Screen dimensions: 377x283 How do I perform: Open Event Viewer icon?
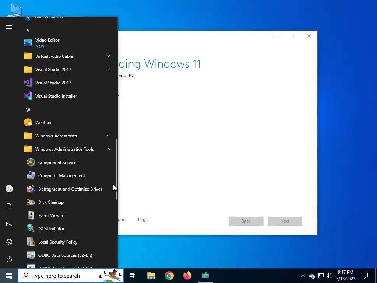tap(31, 215)
